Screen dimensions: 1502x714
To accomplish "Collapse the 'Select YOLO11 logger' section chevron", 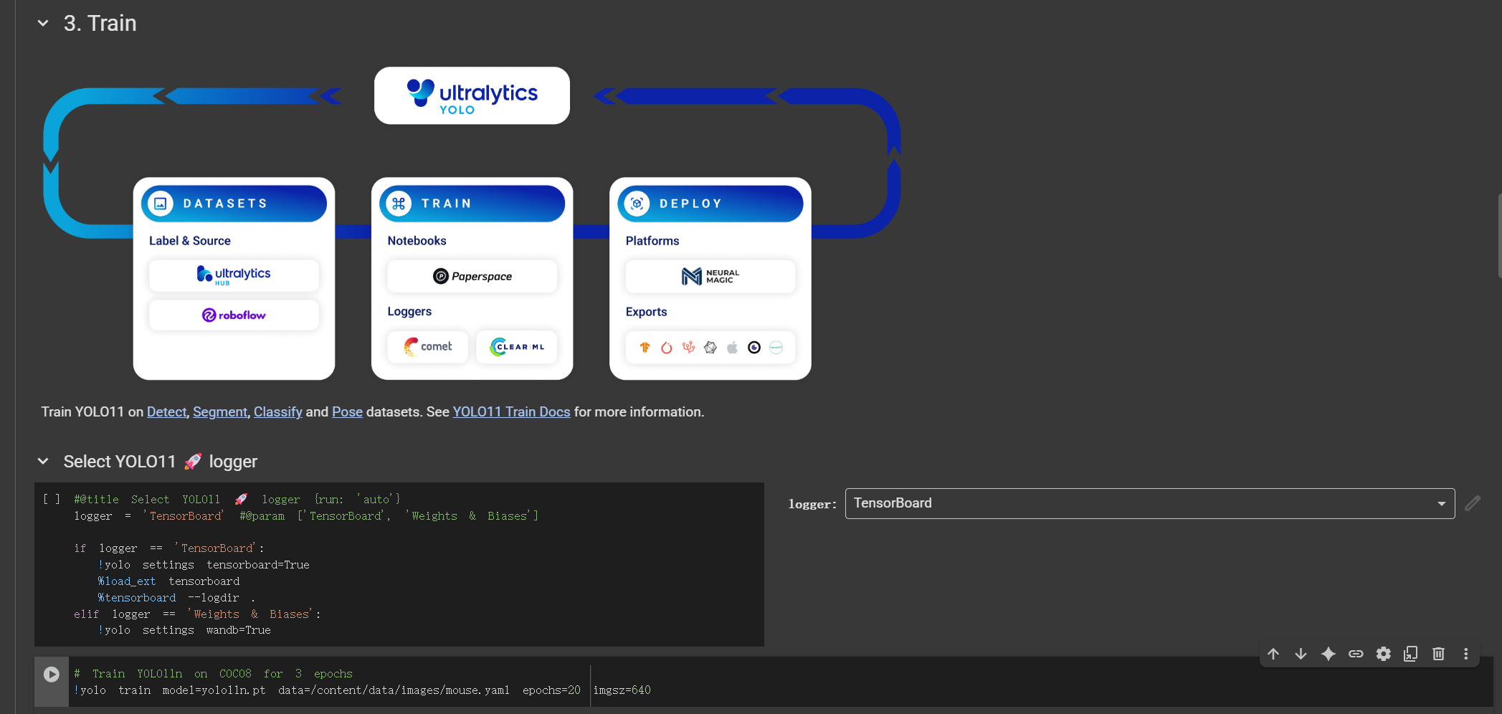I will (x=43, y=462).
